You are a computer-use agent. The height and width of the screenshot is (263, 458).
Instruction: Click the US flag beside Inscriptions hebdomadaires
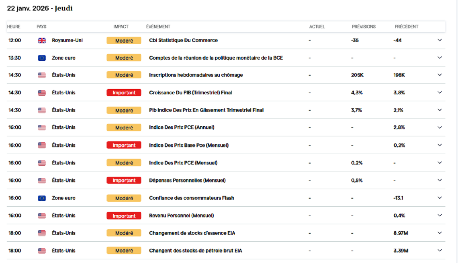[42, 75]
